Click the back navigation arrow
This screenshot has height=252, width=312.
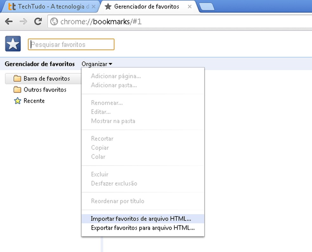pos(9,22)
